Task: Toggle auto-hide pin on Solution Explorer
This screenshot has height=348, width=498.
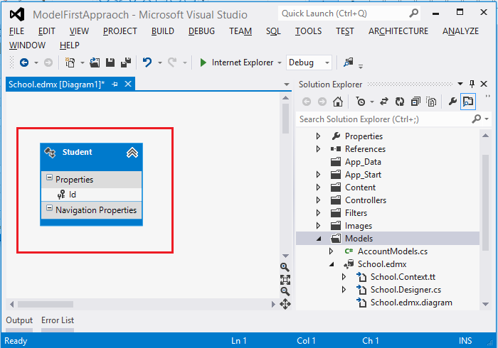Action: (x=472, y=84)
